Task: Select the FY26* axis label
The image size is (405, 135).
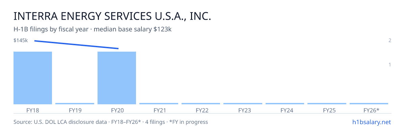Action: coord(371,110)
